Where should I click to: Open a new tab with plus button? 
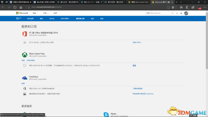pyautogui.click(x=176, y=2)
